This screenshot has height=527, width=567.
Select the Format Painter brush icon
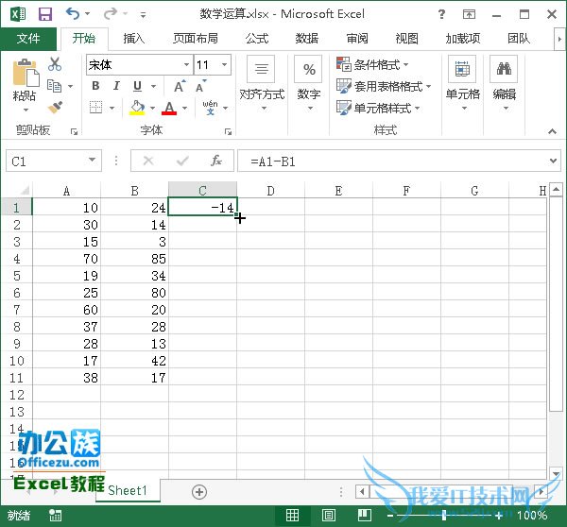pyautogui.click(x=55, y=108)
